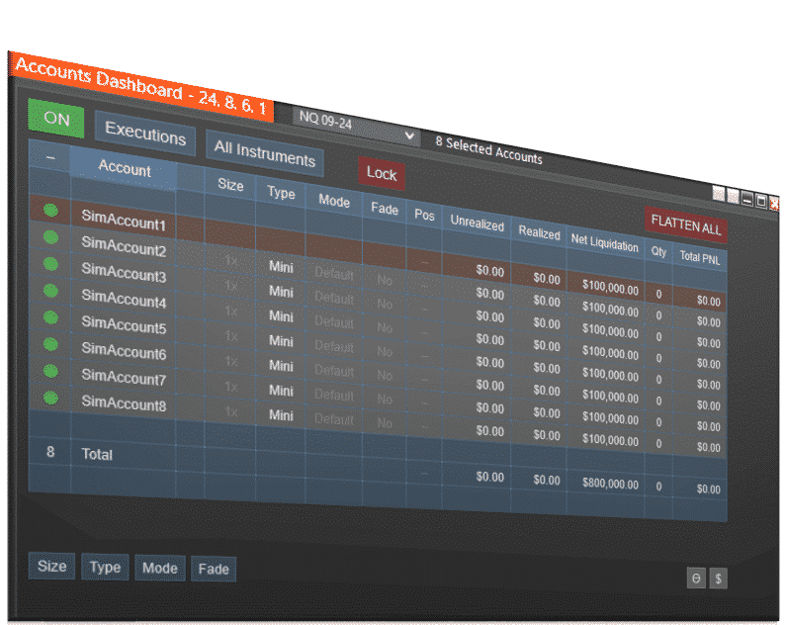
Task: Click the Type button at bottom
Action: click(x=105, y=567)
